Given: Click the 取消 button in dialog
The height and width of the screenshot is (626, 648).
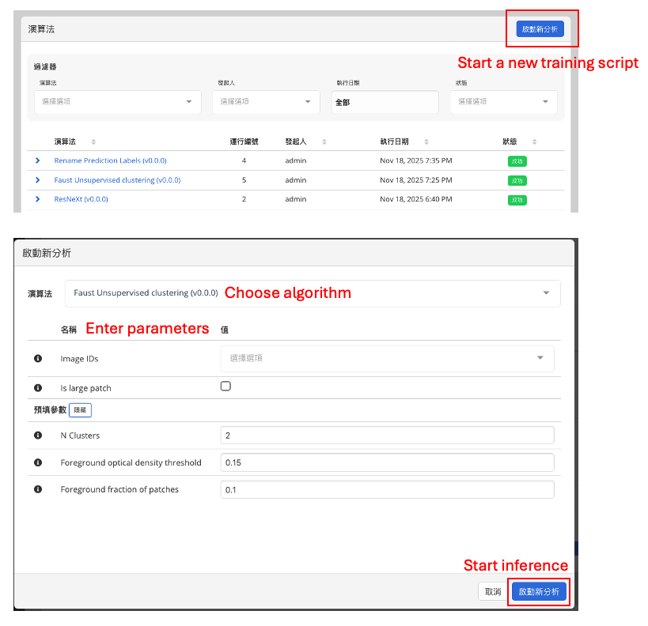Looking at the screenshot, I should point(492,592).
